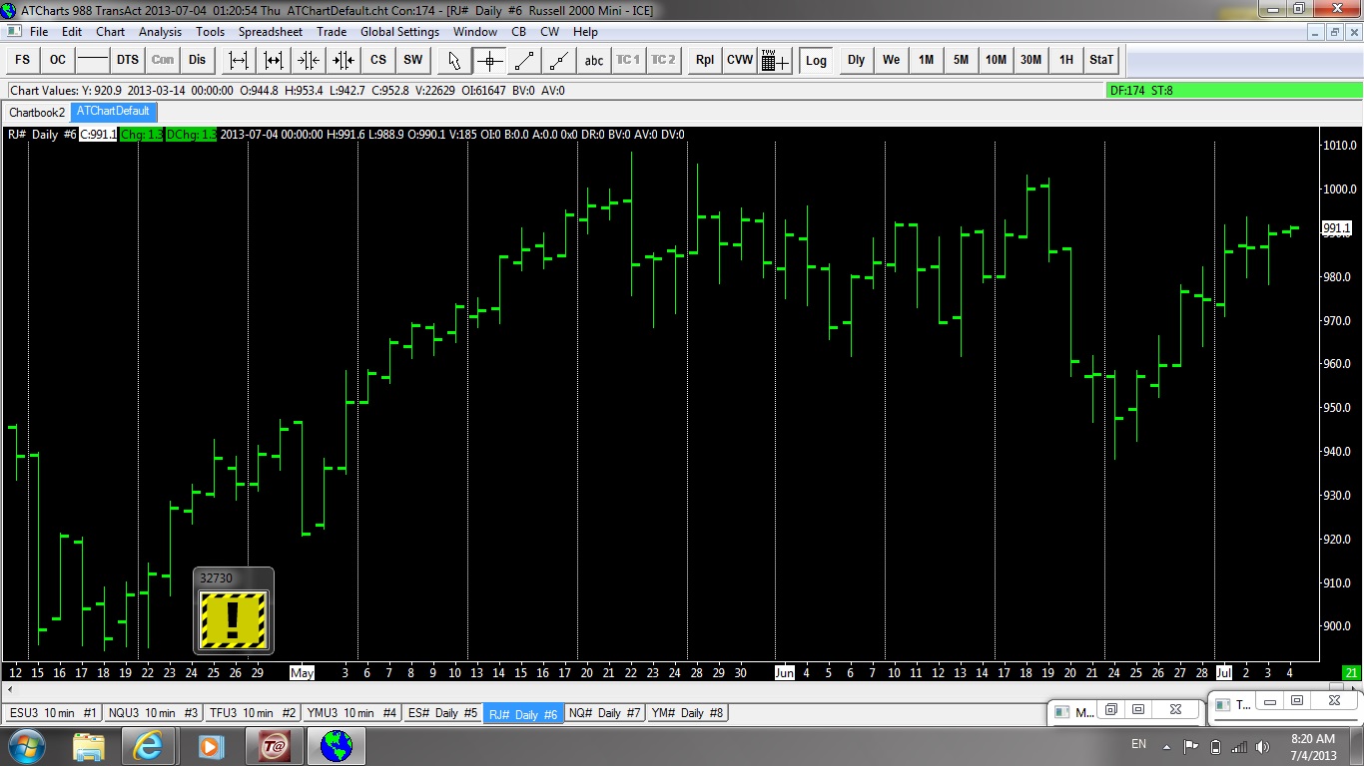Select the line tool with midpoint square

click(x=559, y=60)
